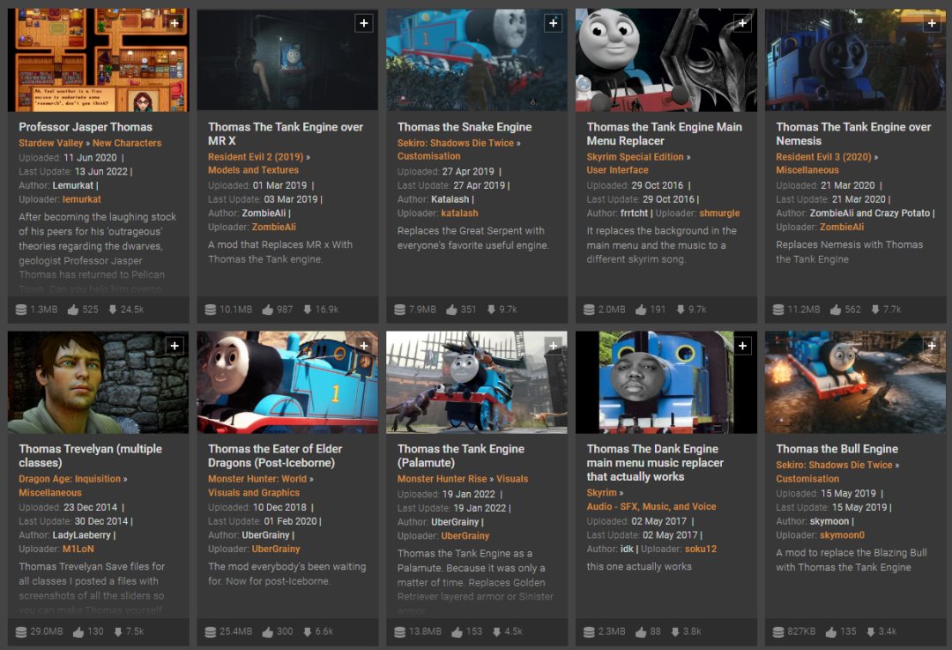The image size is (952, 650).
Task: Click the plus icon on Palamute mod thumbnail
Action: [x=553, y=346]
